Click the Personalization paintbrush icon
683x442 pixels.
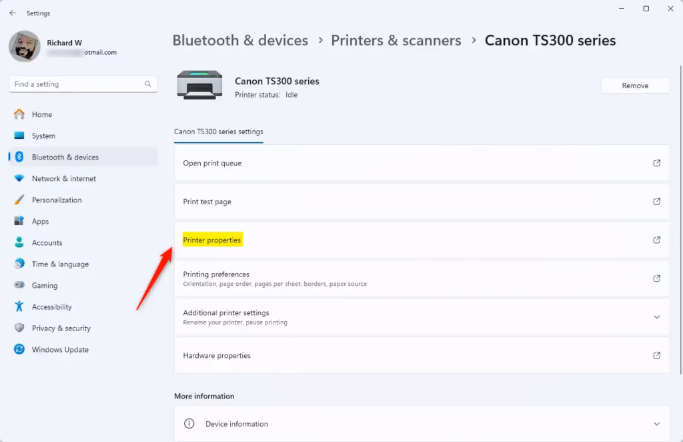coord(19,200)
